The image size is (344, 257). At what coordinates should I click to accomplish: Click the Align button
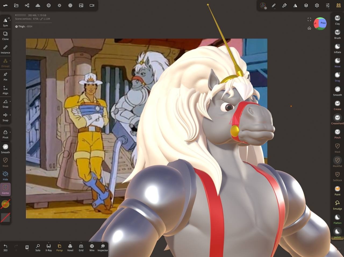coord(5,90)
